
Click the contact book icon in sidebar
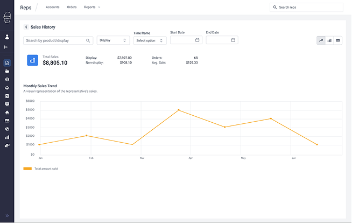coord(7,96)
